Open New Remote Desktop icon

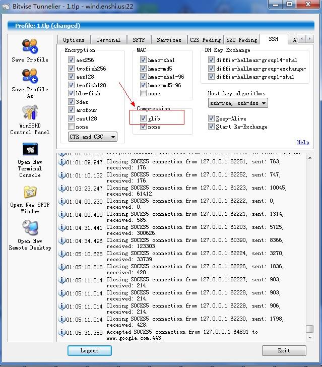30,227
